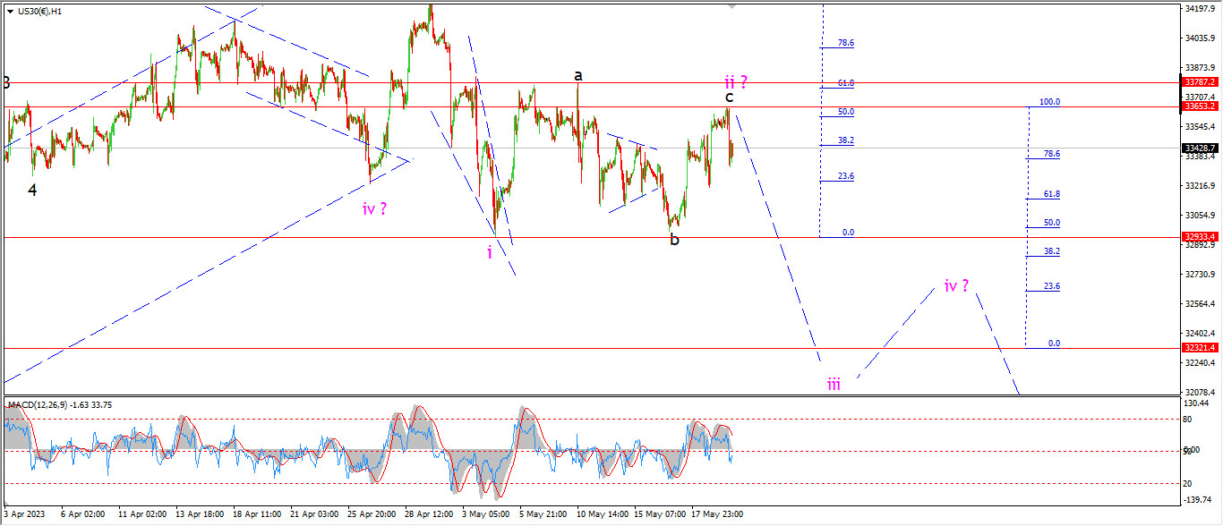Image resolution: width=1223 pixels, height=526 pixels.
Task: Click the 130.44 MACD scale value
Action: coord(1195,403)
